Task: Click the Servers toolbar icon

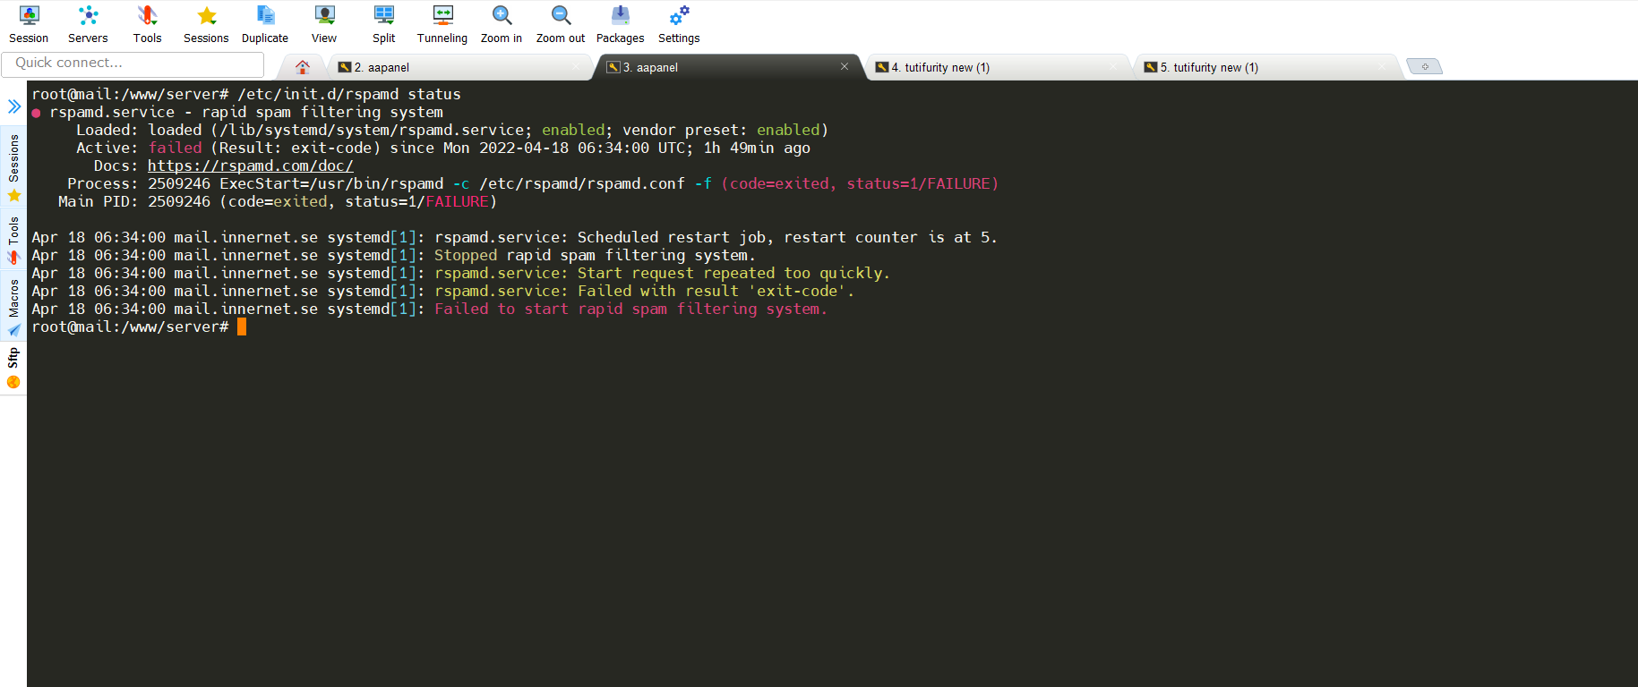Action: click(x=88, y=24)
